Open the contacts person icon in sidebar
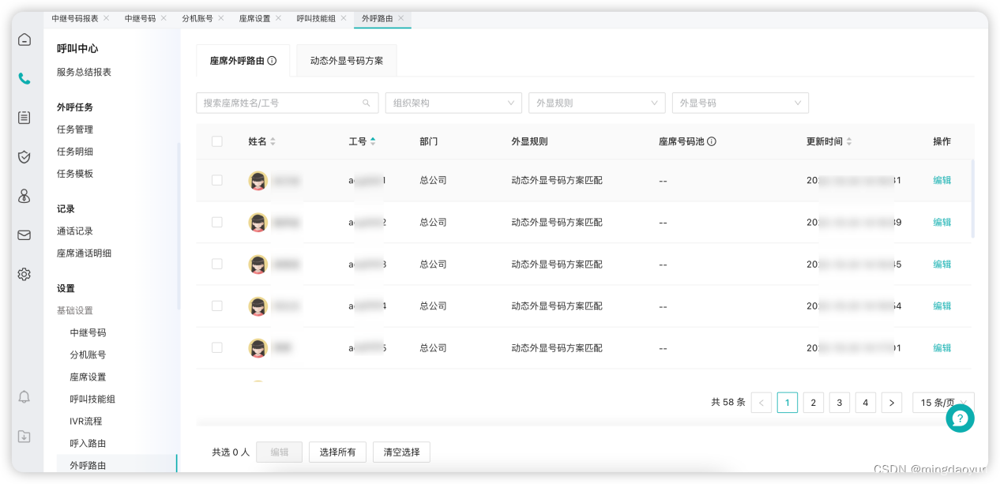The image size is (1000, 484). pyautogui.click(x=24, y=196)
